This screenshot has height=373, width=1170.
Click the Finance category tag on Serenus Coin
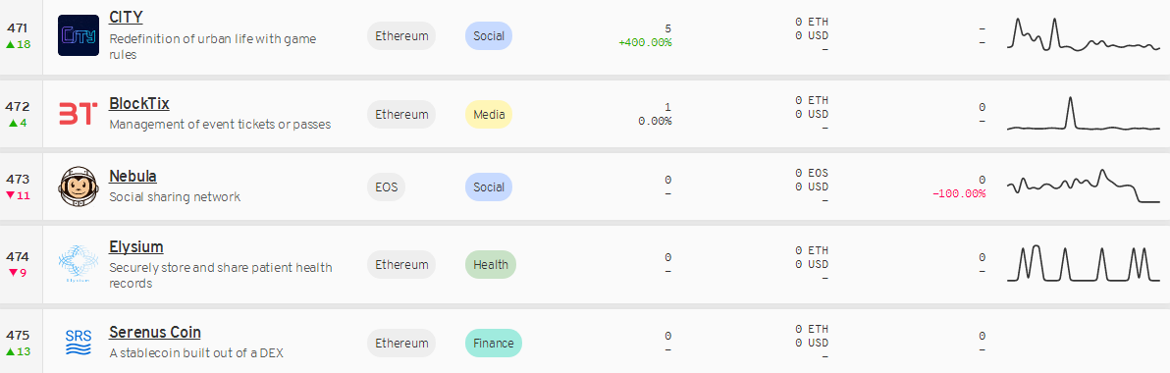[x=493, y=344]
